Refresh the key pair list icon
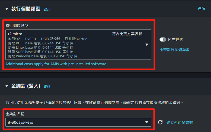Viewport: 211px width, 132px height. 160,122
